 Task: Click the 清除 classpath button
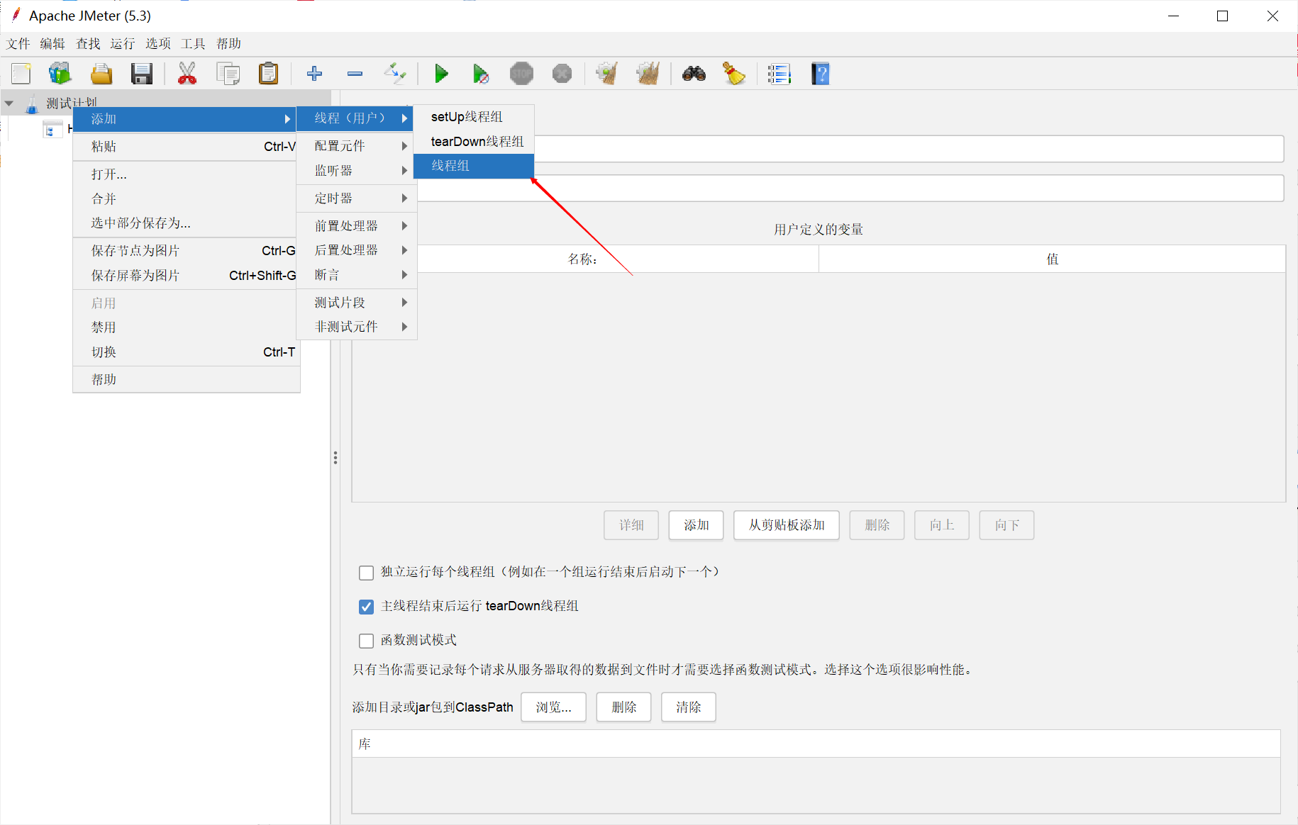click(688, 707)
